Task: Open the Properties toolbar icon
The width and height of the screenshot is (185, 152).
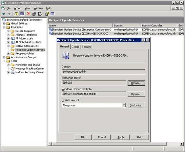Action: point(34,14)
